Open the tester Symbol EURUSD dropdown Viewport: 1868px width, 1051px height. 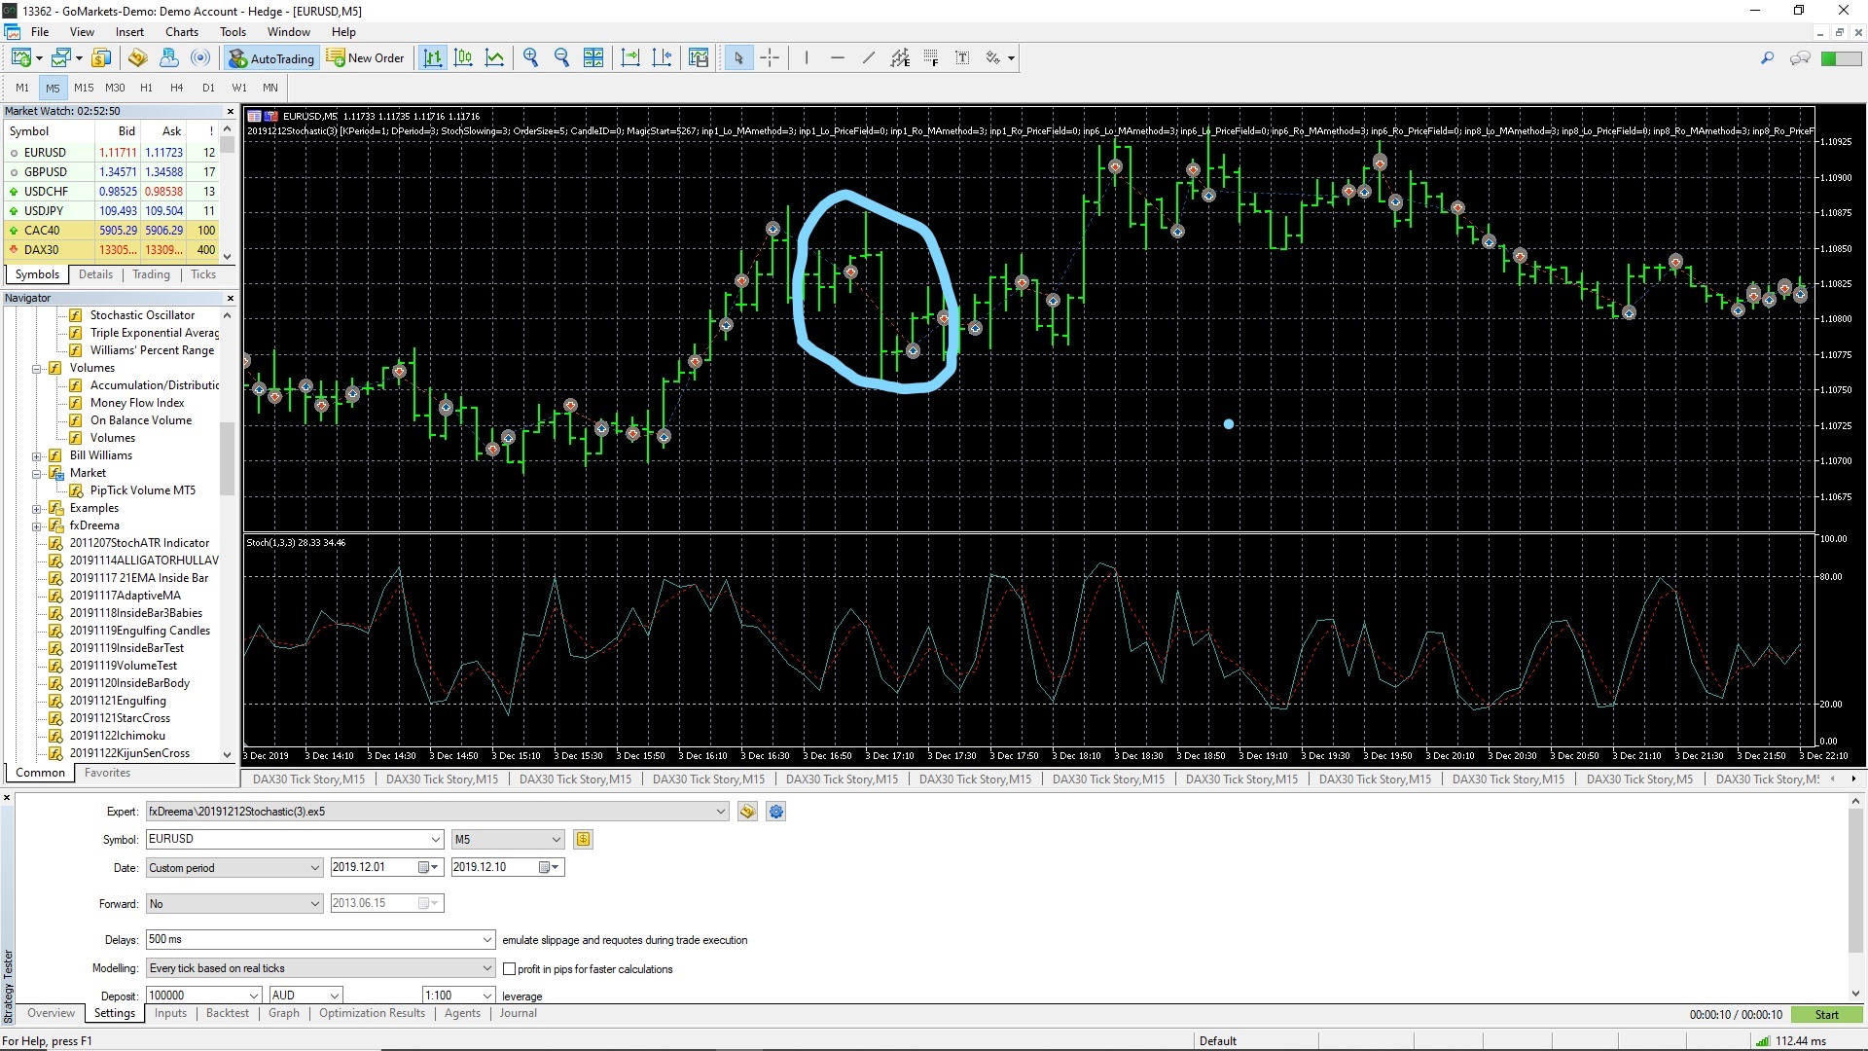[436, 839]
